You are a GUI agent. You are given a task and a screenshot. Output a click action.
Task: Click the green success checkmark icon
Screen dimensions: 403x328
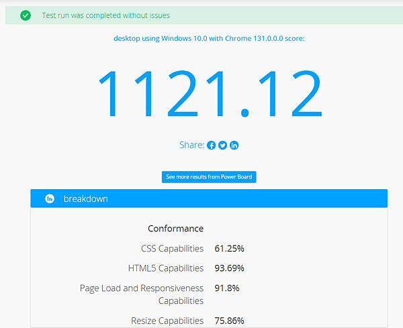[x=26, y=15]
